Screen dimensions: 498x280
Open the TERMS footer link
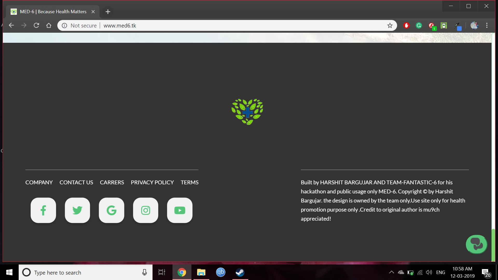[190, 183]
